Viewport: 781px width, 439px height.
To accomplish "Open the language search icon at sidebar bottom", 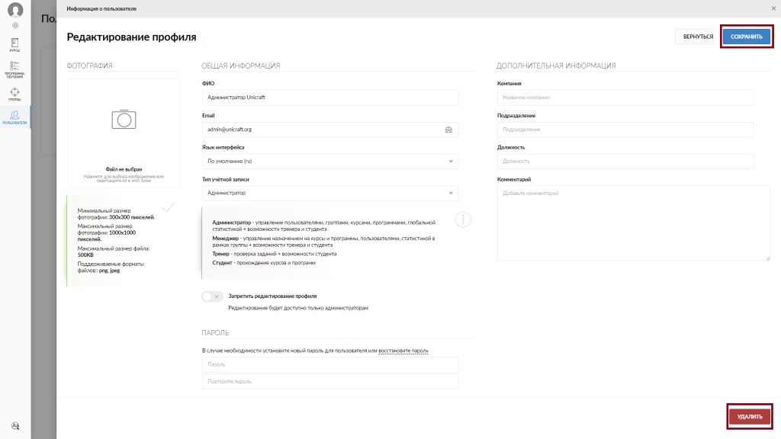I will 15,426.
